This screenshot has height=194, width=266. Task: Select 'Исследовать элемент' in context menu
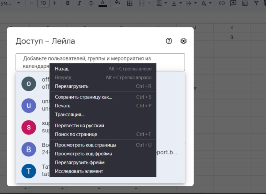[103, 171]
